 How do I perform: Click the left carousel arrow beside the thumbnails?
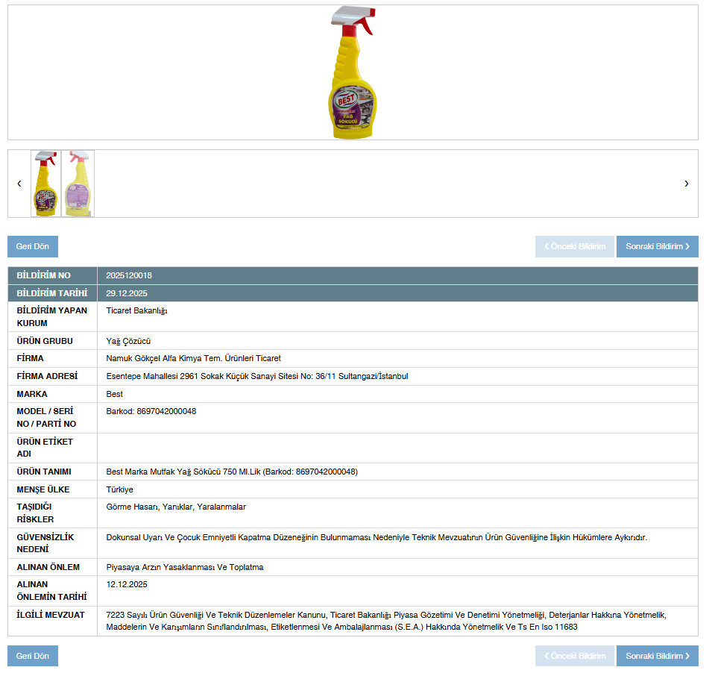click(19, 184)
